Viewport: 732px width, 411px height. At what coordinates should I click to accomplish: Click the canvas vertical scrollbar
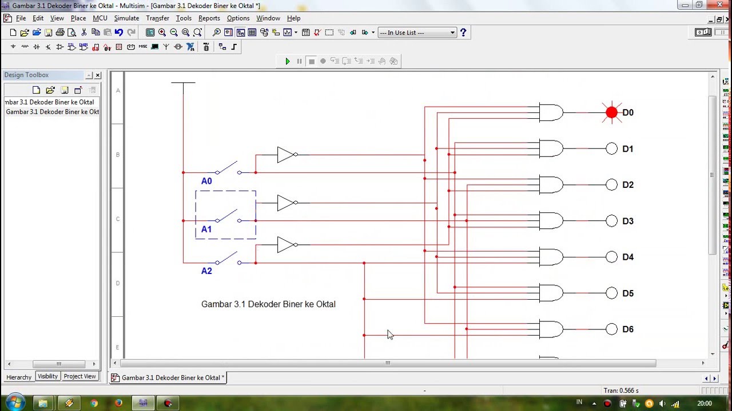(713, 175)
